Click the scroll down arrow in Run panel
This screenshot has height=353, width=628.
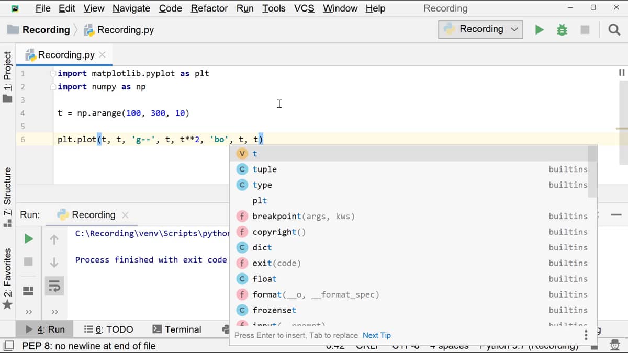(54, 263)
